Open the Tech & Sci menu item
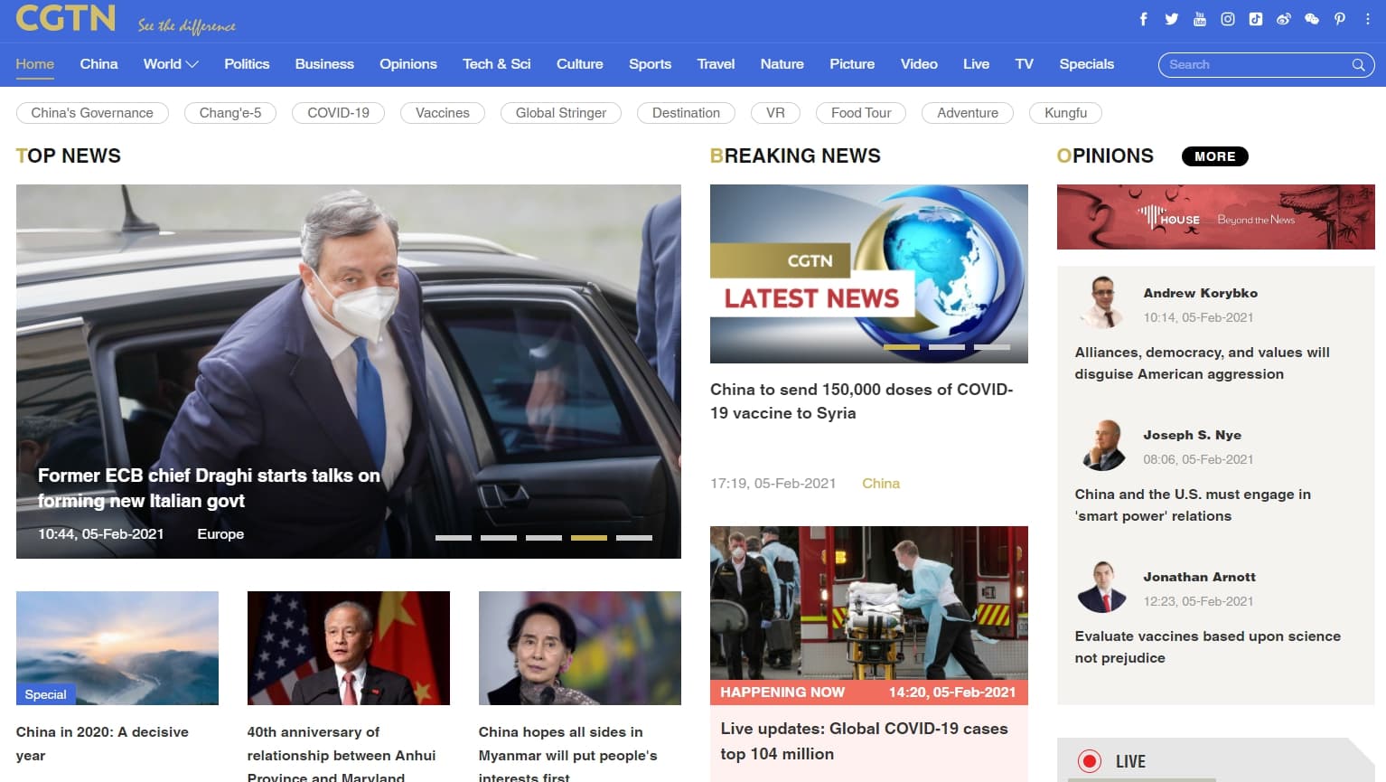This screenshot has height=782, width=1386. [497, 64]
